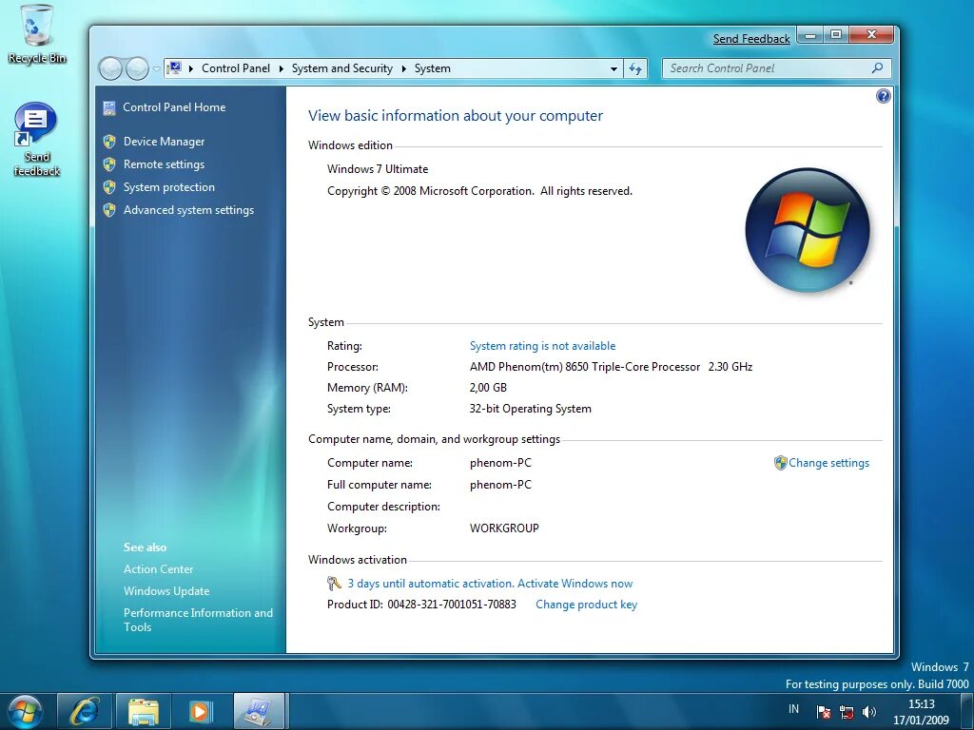Open Windows Update under See also
Screen dimensions: 974x730
(166, 591)
